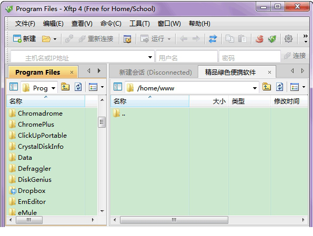Select the Program Files tab
The width and height of the screenshot is (313, 236).
38,72
